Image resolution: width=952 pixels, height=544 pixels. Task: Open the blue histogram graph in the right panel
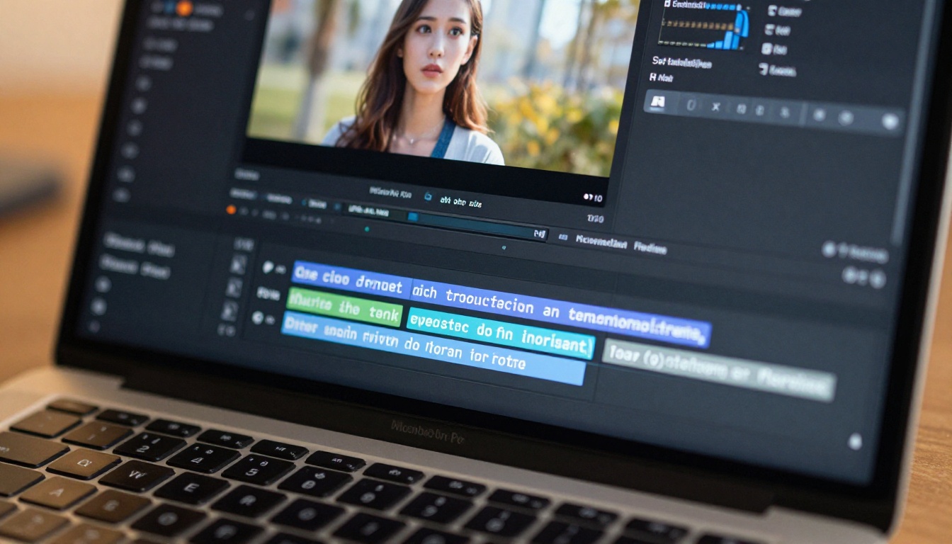click(x=703, y=26)
